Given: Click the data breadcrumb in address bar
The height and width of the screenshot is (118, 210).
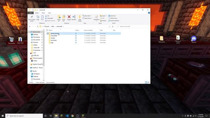Looking at the screenshot, I should pyautogui.click(x=52, y=27).
